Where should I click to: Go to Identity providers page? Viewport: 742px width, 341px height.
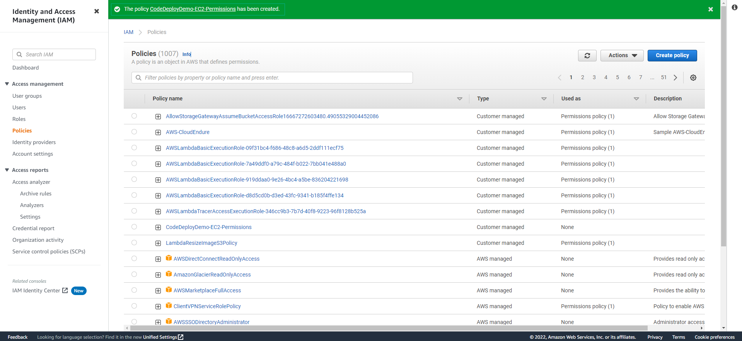[x=34, y=142]
